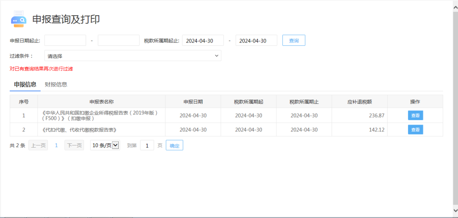Click the 申报表名称 column header

pyautogui.click(x=101, y=102)
